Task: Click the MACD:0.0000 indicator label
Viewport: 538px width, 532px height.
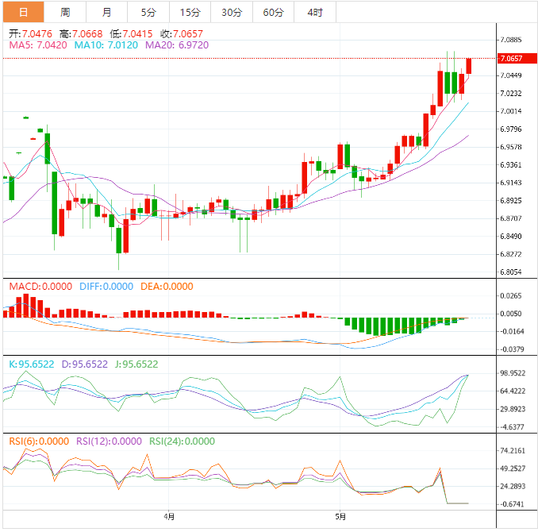Action: click(x=40, y=286)
